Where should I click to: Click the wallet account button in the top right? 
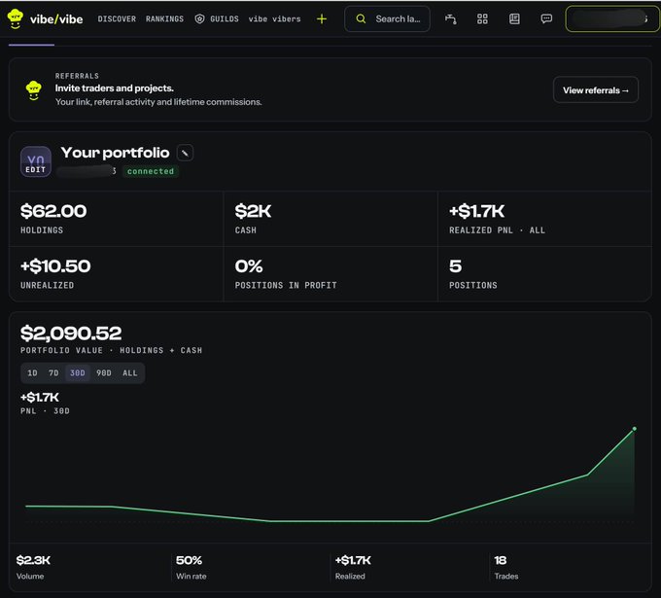[612, 19]
